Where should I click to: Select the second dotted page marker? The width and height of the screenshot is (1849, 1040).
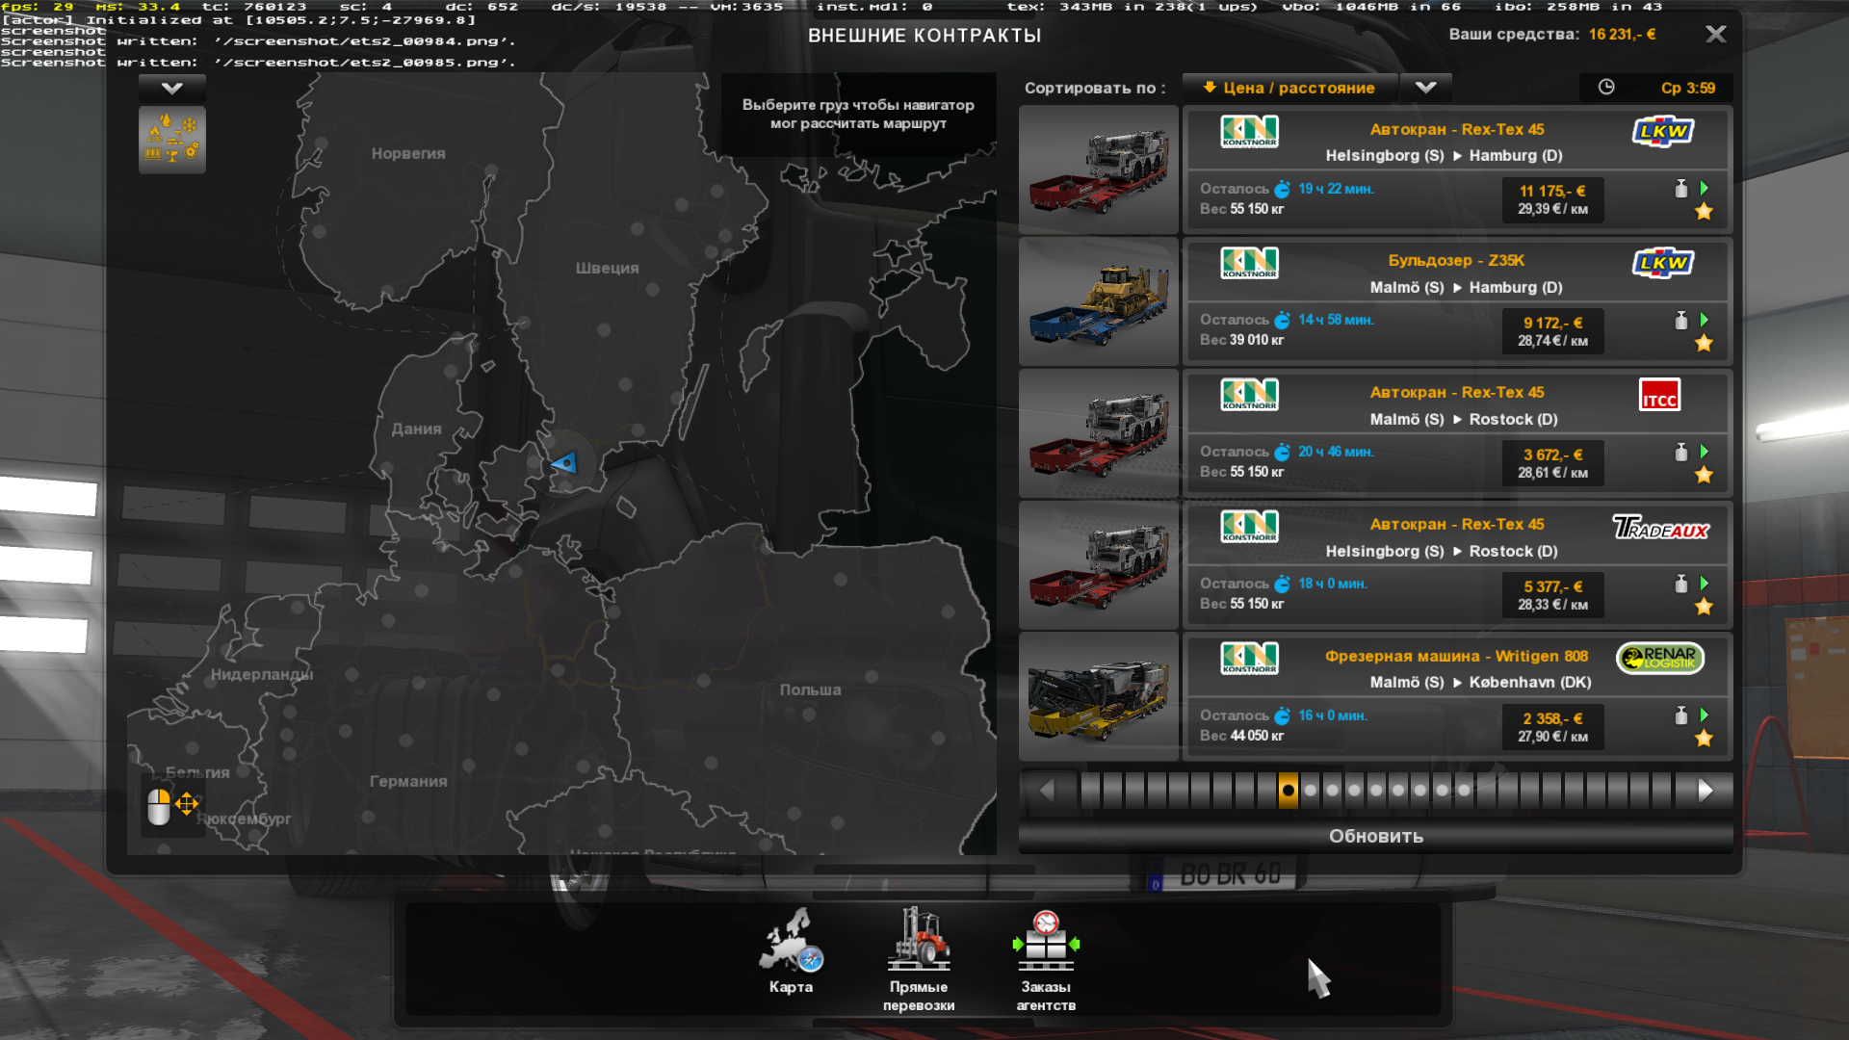1310,791
